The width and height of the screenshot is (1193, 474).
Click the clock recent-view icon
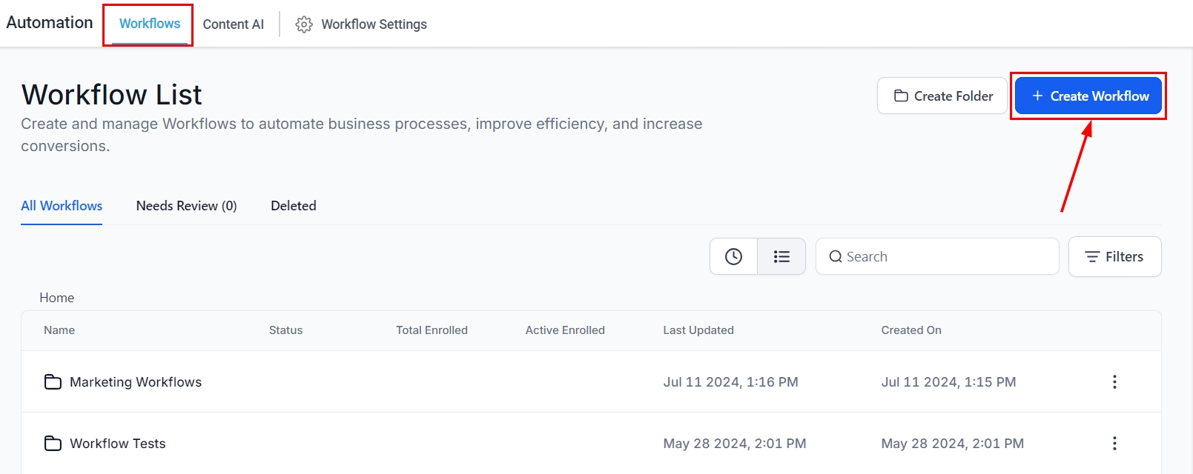coord(733,256)
